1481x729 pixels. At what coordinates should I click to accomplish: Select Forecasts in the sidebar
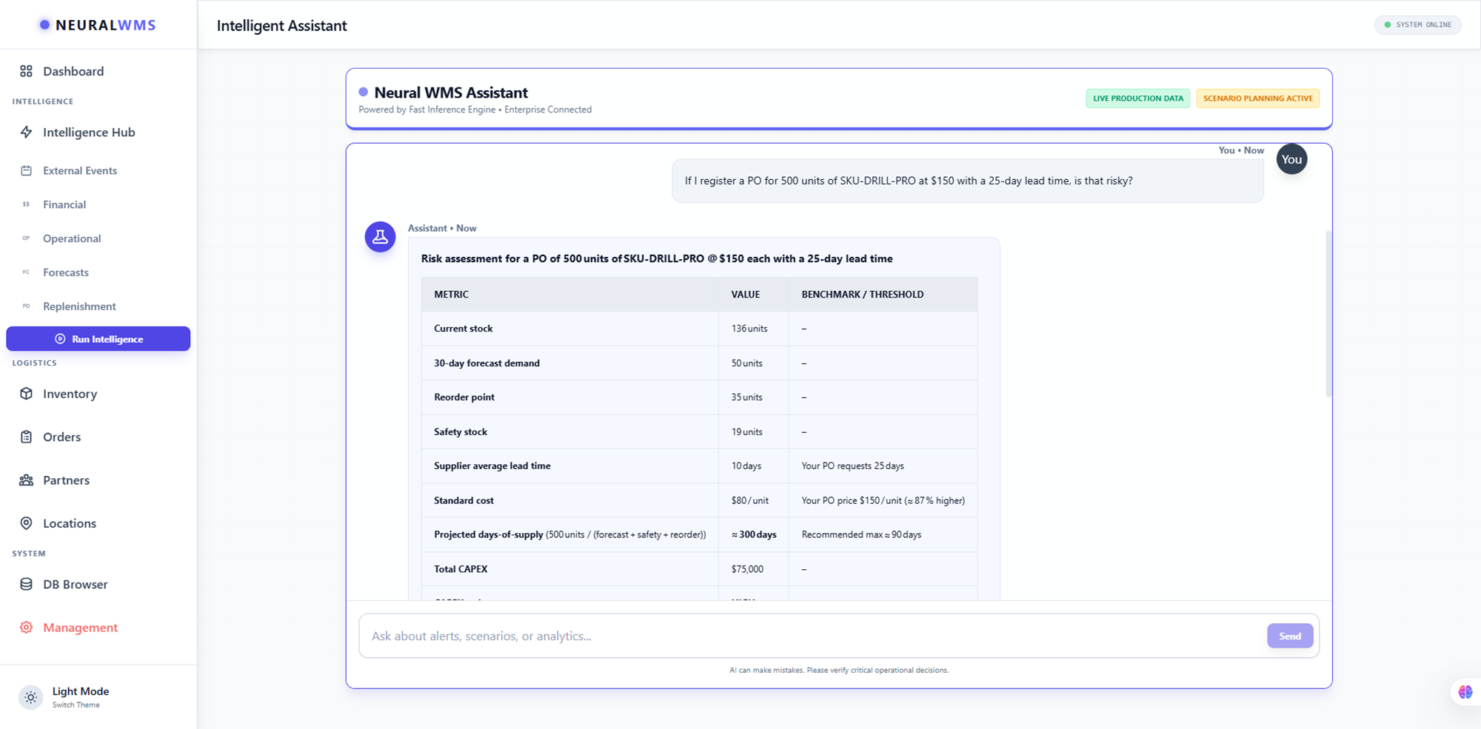tap(66, 272)
